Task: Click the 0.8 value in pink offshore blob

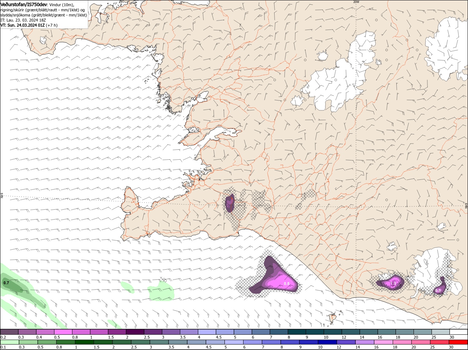Action: pos(287,284)
